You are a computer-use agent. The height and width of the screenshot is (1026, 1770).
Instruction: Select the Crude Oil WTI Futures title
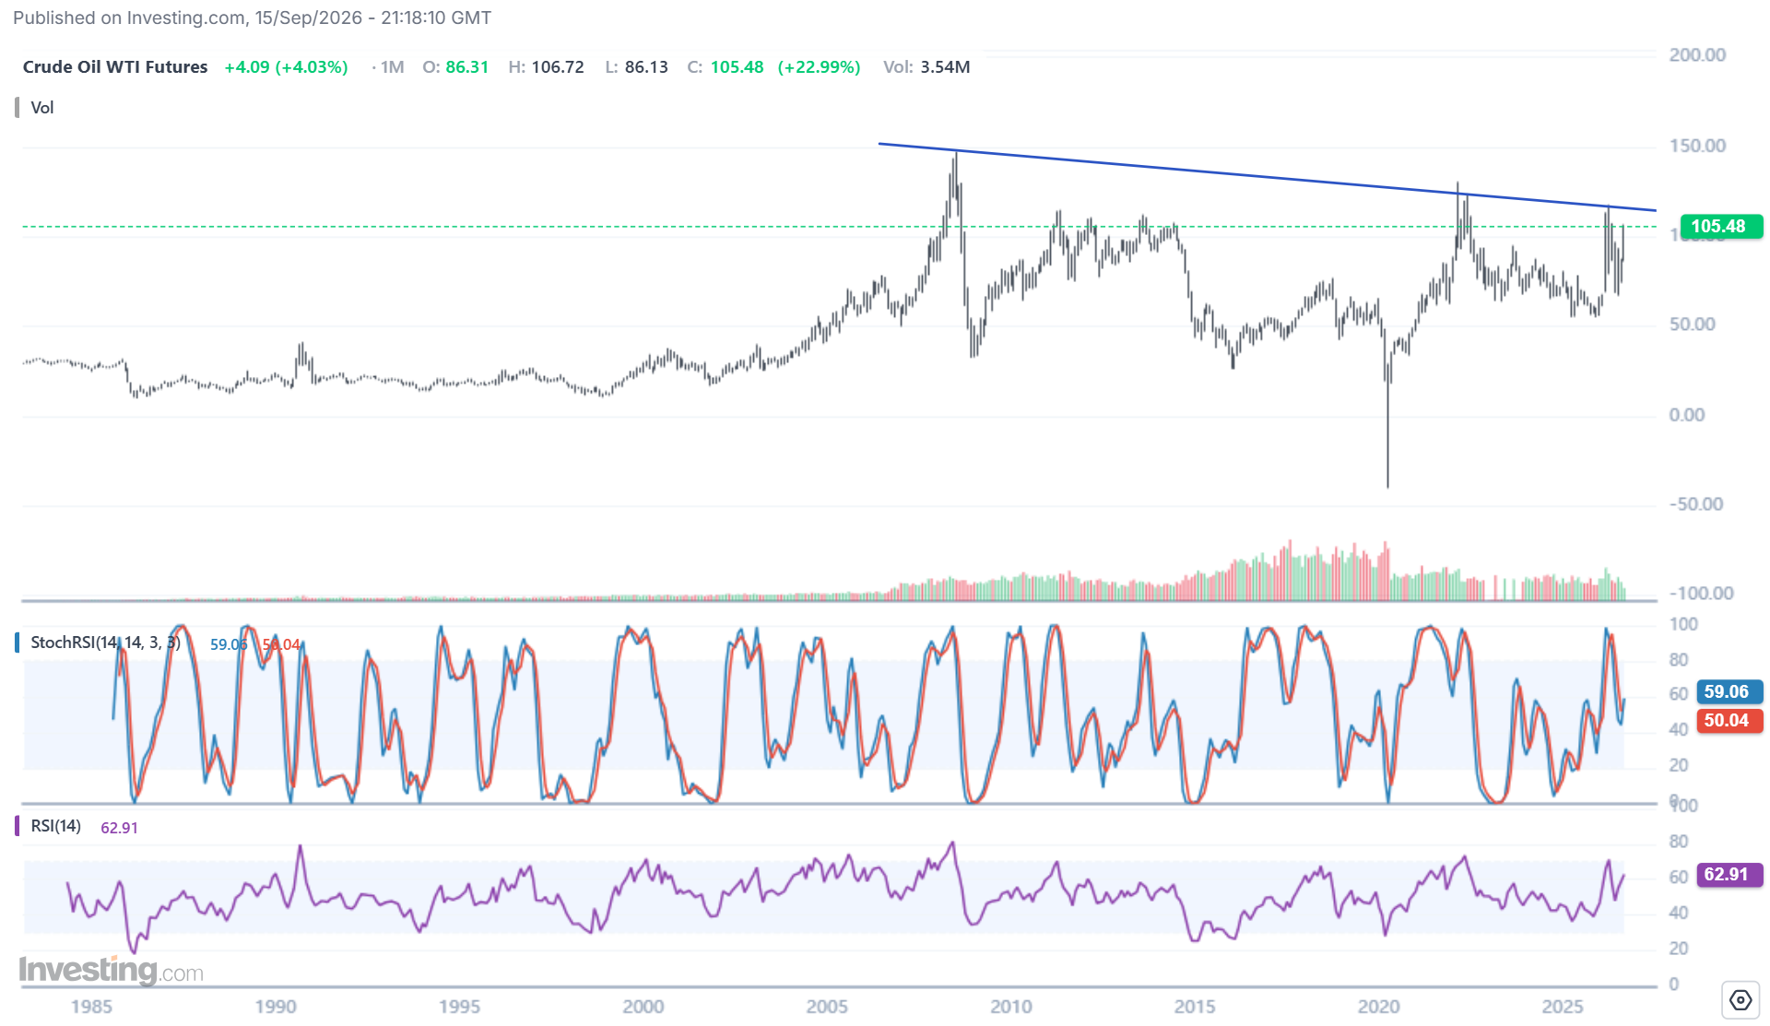tap(115, 67)
